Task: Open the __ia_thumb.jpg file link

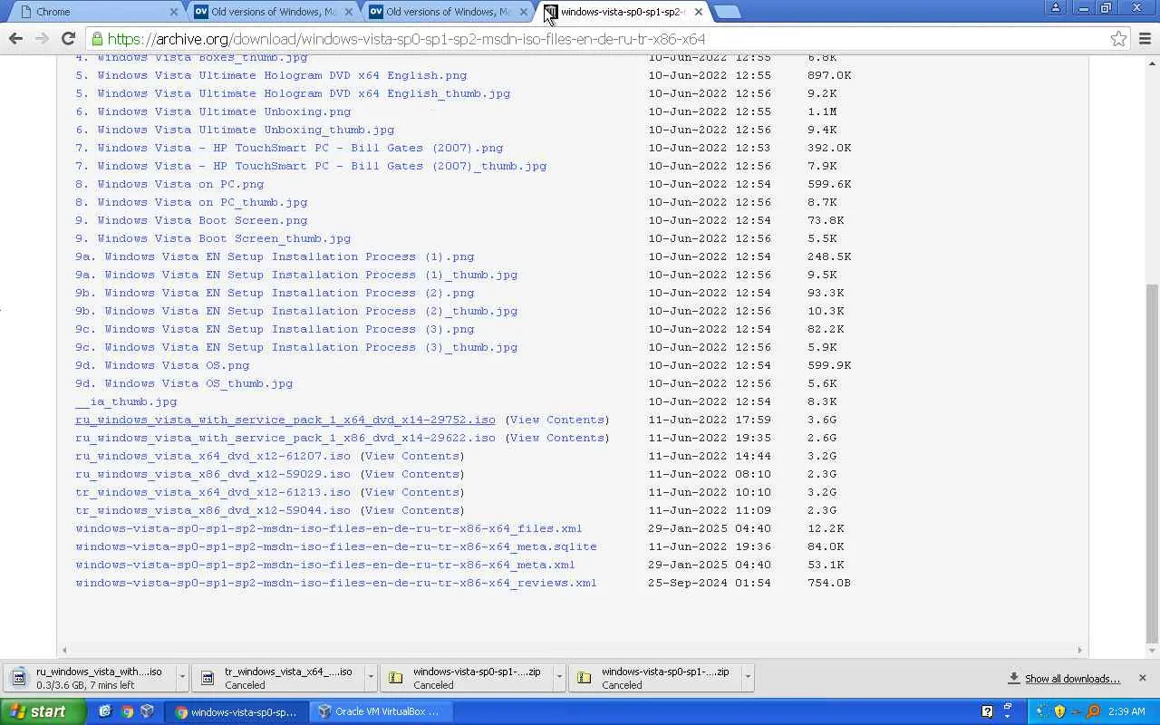Action: tap(126, 401)
